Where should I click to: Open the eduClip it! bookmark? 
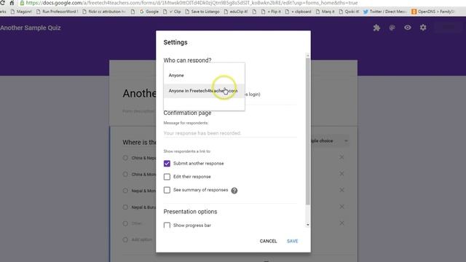[x=236, y=12]
